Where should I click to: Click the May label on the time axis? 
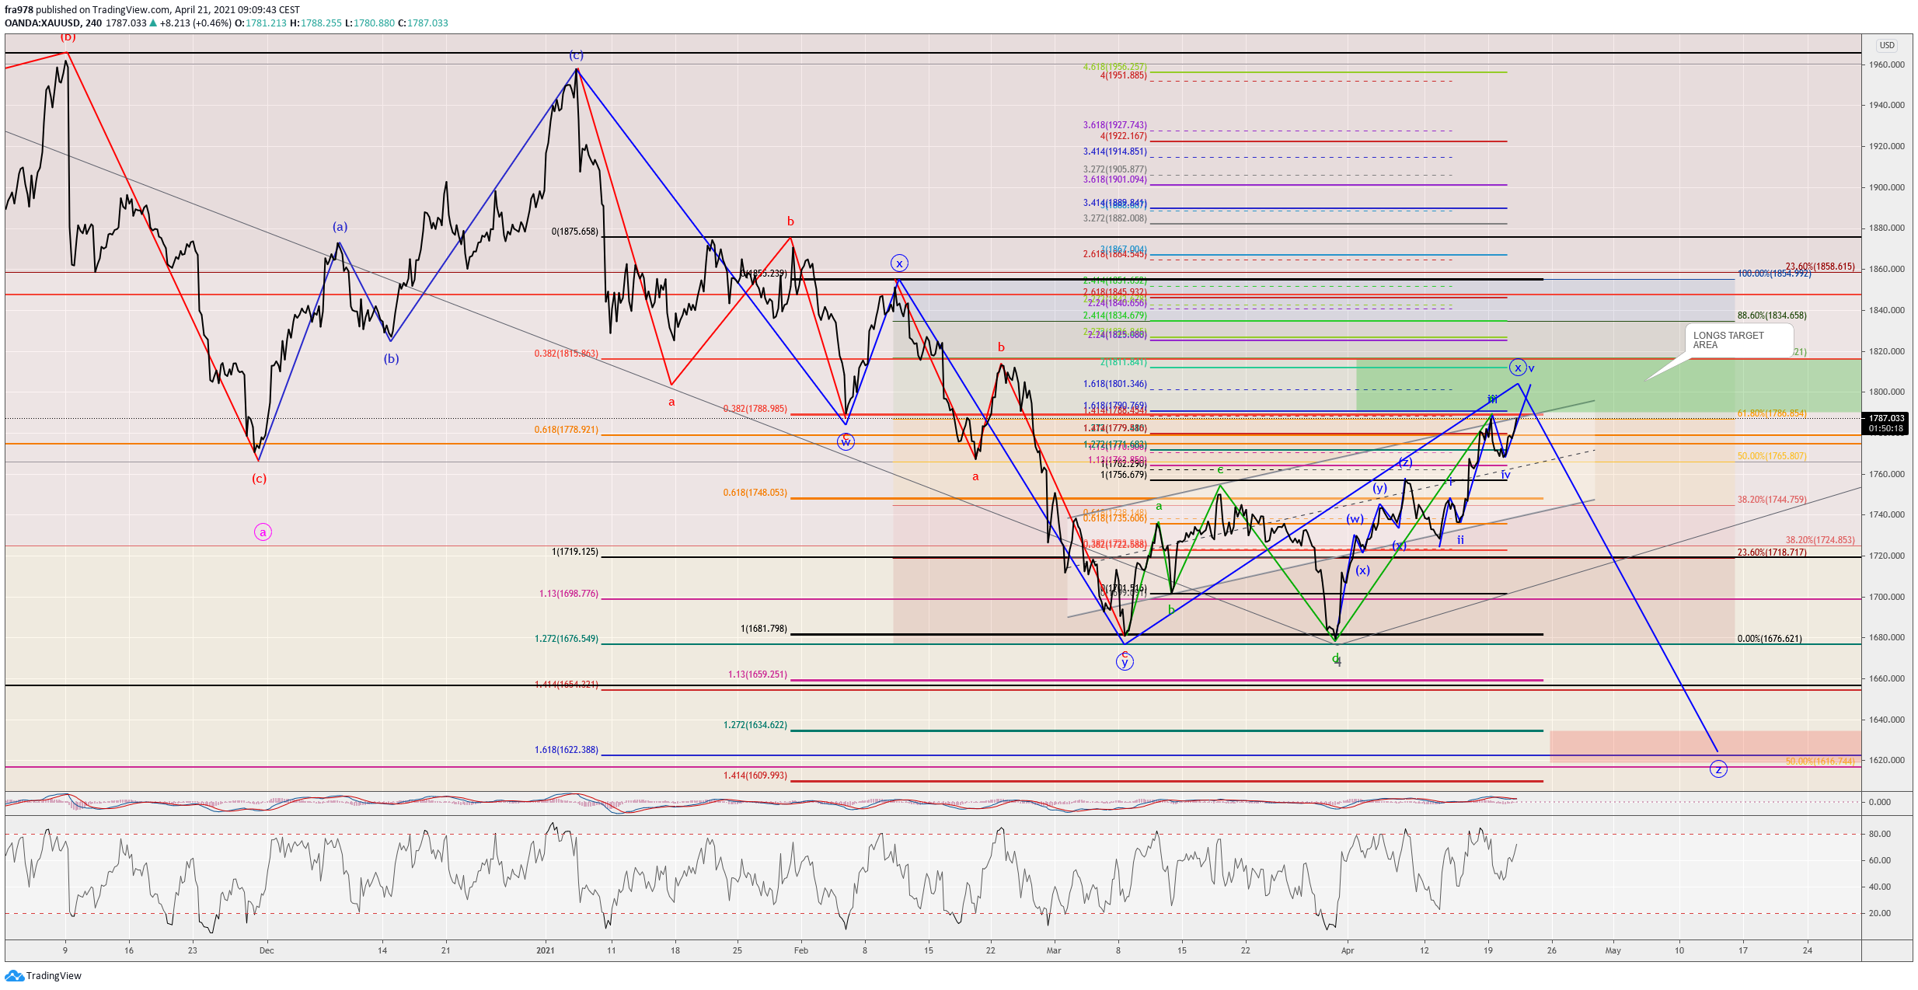click(1613, 950)
